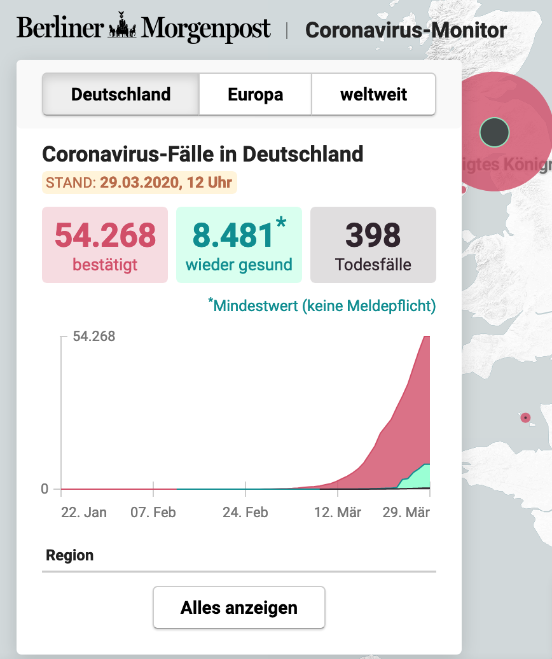The image size is (552, 659).
Task: Click the Mindestwert (keine Meldepflicht) footnote
Action: [322, 306]
